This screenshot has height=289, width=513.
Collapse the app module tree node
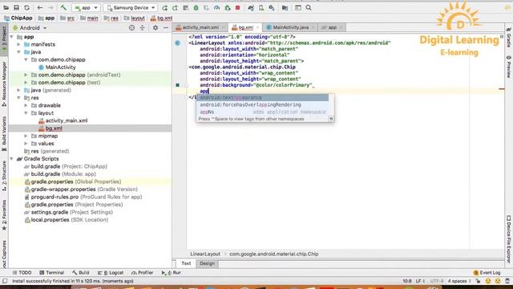pos(12,37)
